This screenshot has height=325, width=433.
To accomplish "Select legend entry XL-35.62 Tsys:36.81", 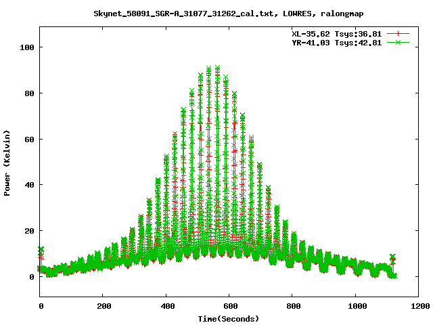I will point(337,34).
